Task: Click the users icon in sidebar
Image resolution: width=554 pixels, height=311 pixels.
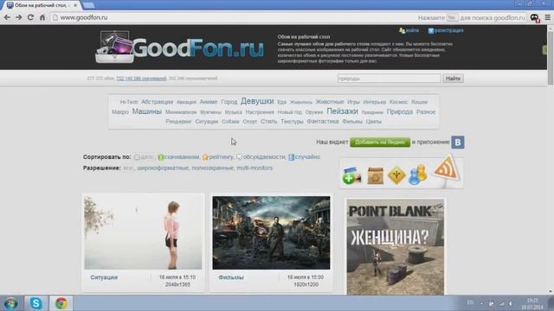Action: [417, 175]
